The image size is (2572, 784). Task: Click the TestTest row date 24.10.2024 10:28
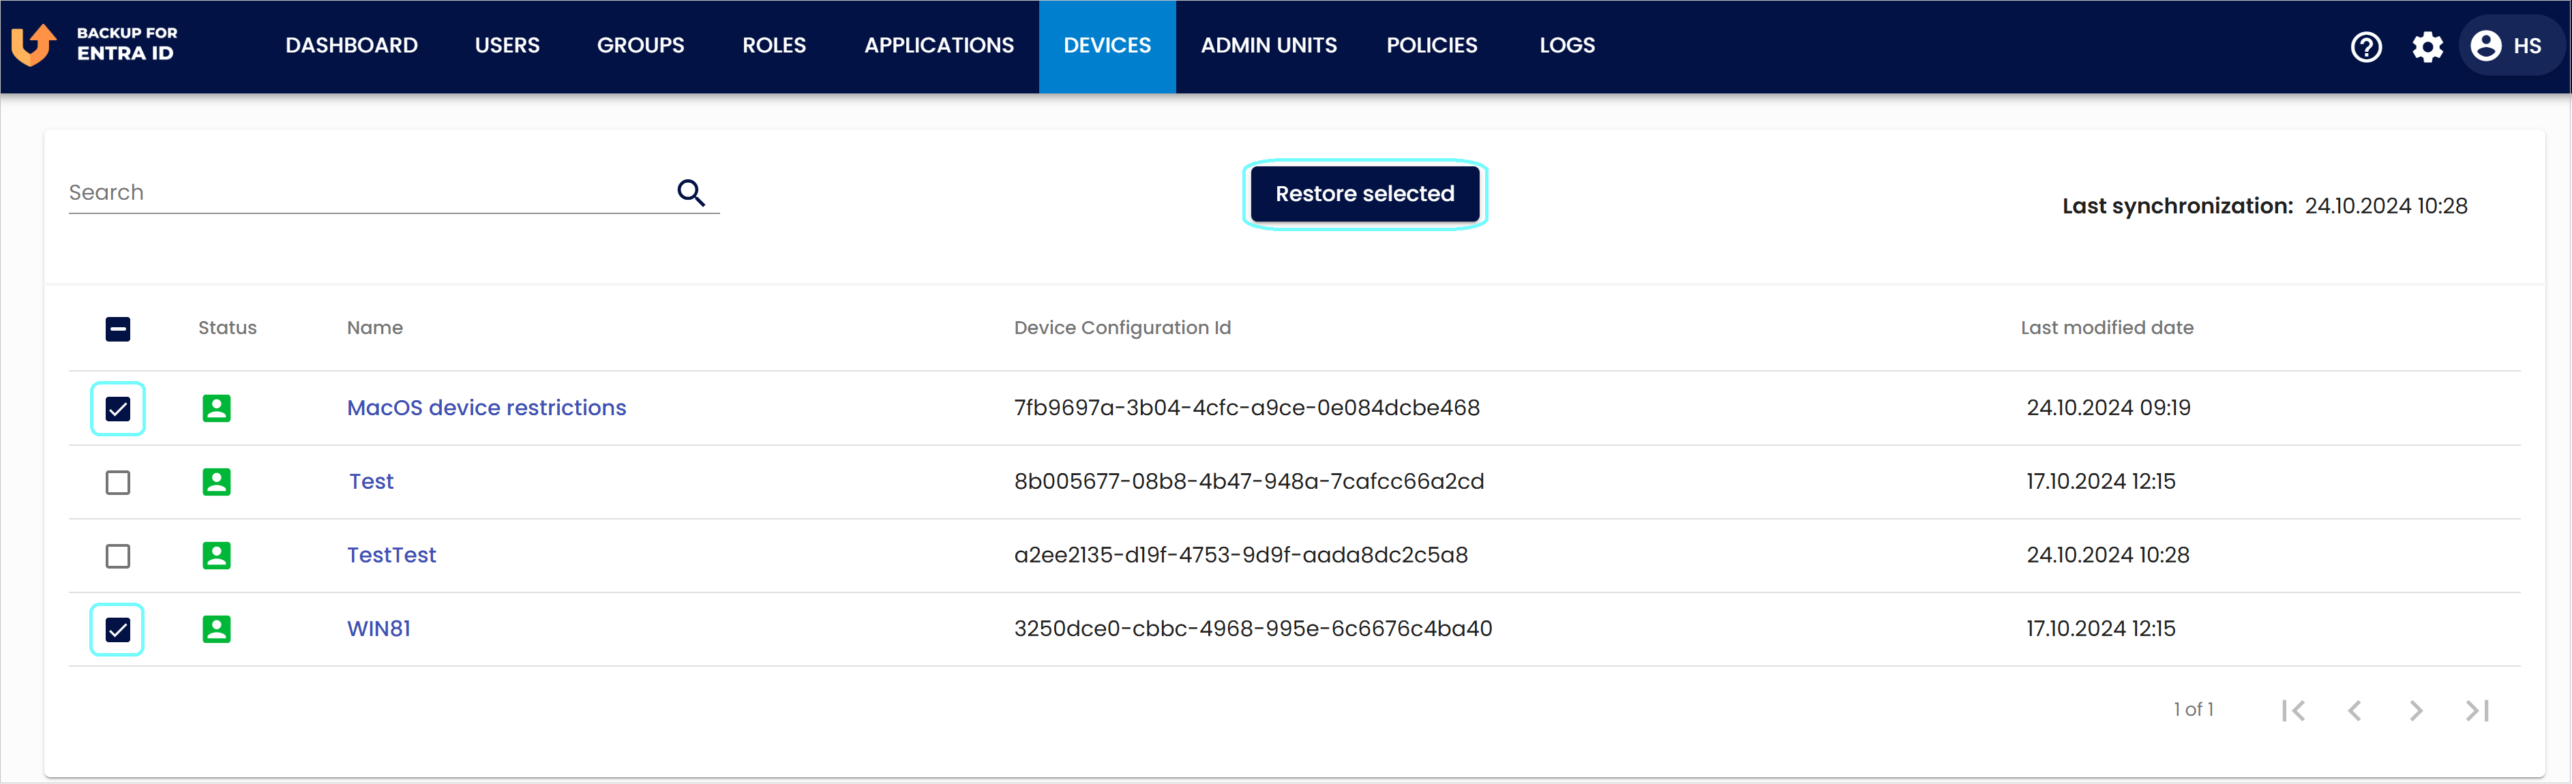coord(2108,556)
